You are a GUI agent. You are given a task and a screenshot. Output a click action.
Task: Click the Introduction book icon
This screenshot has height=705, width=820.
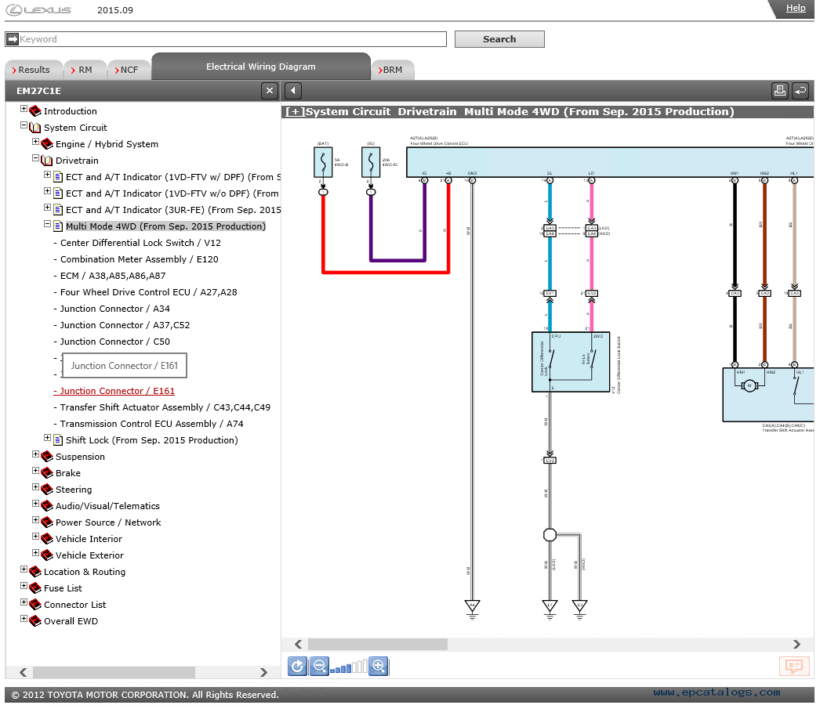point(35,110)
